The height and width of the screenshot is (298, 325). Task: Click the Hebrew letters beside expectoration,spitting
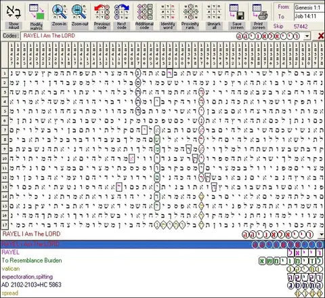click(305, 277)
